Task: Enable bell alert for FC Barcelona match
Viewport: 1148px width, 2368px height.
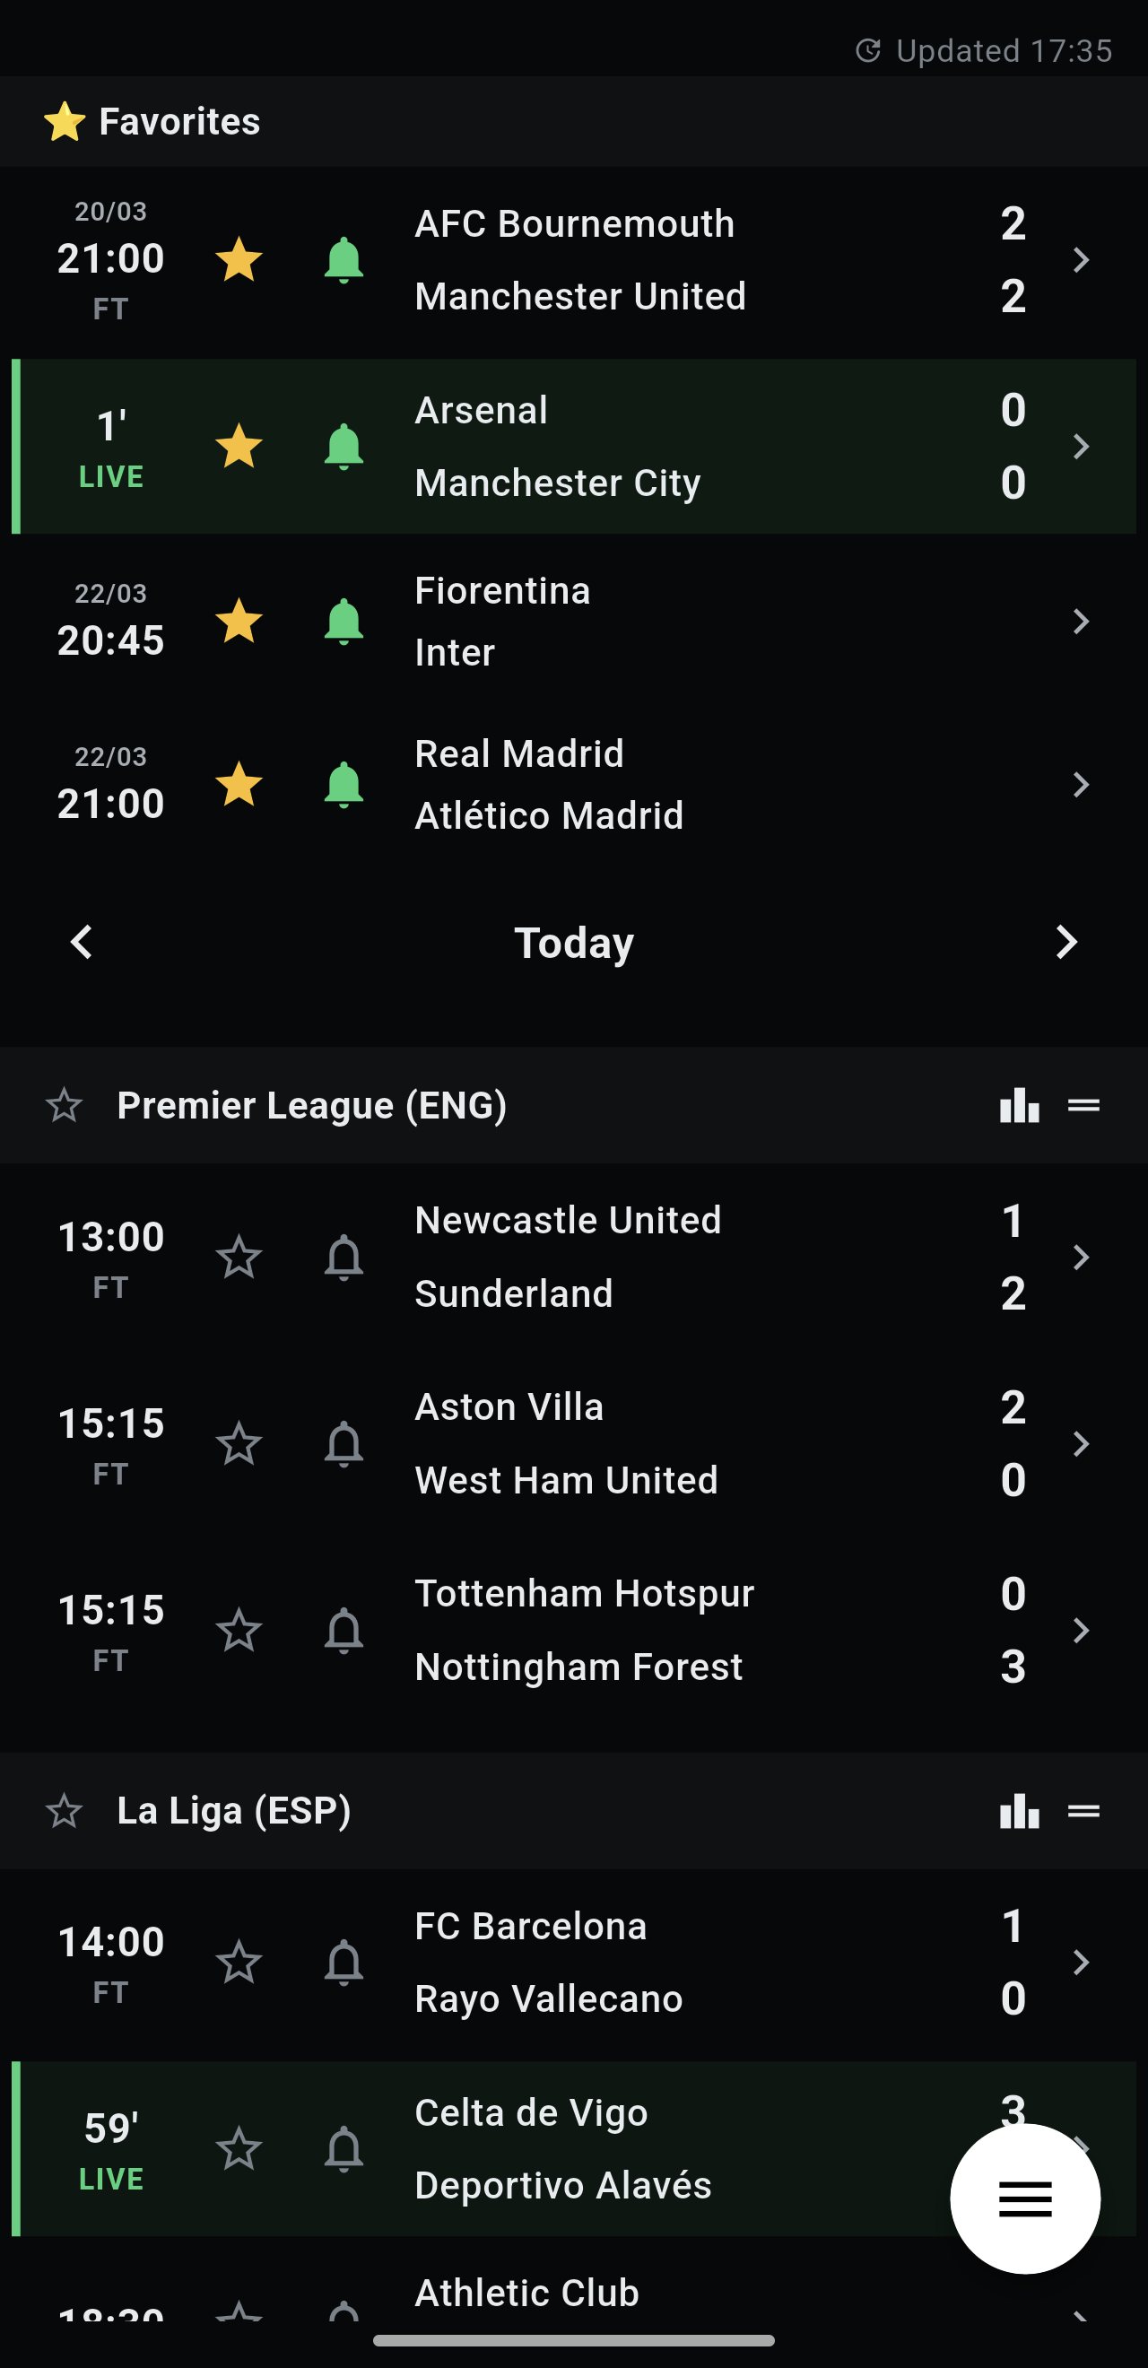Action: tap(344, 1962)
